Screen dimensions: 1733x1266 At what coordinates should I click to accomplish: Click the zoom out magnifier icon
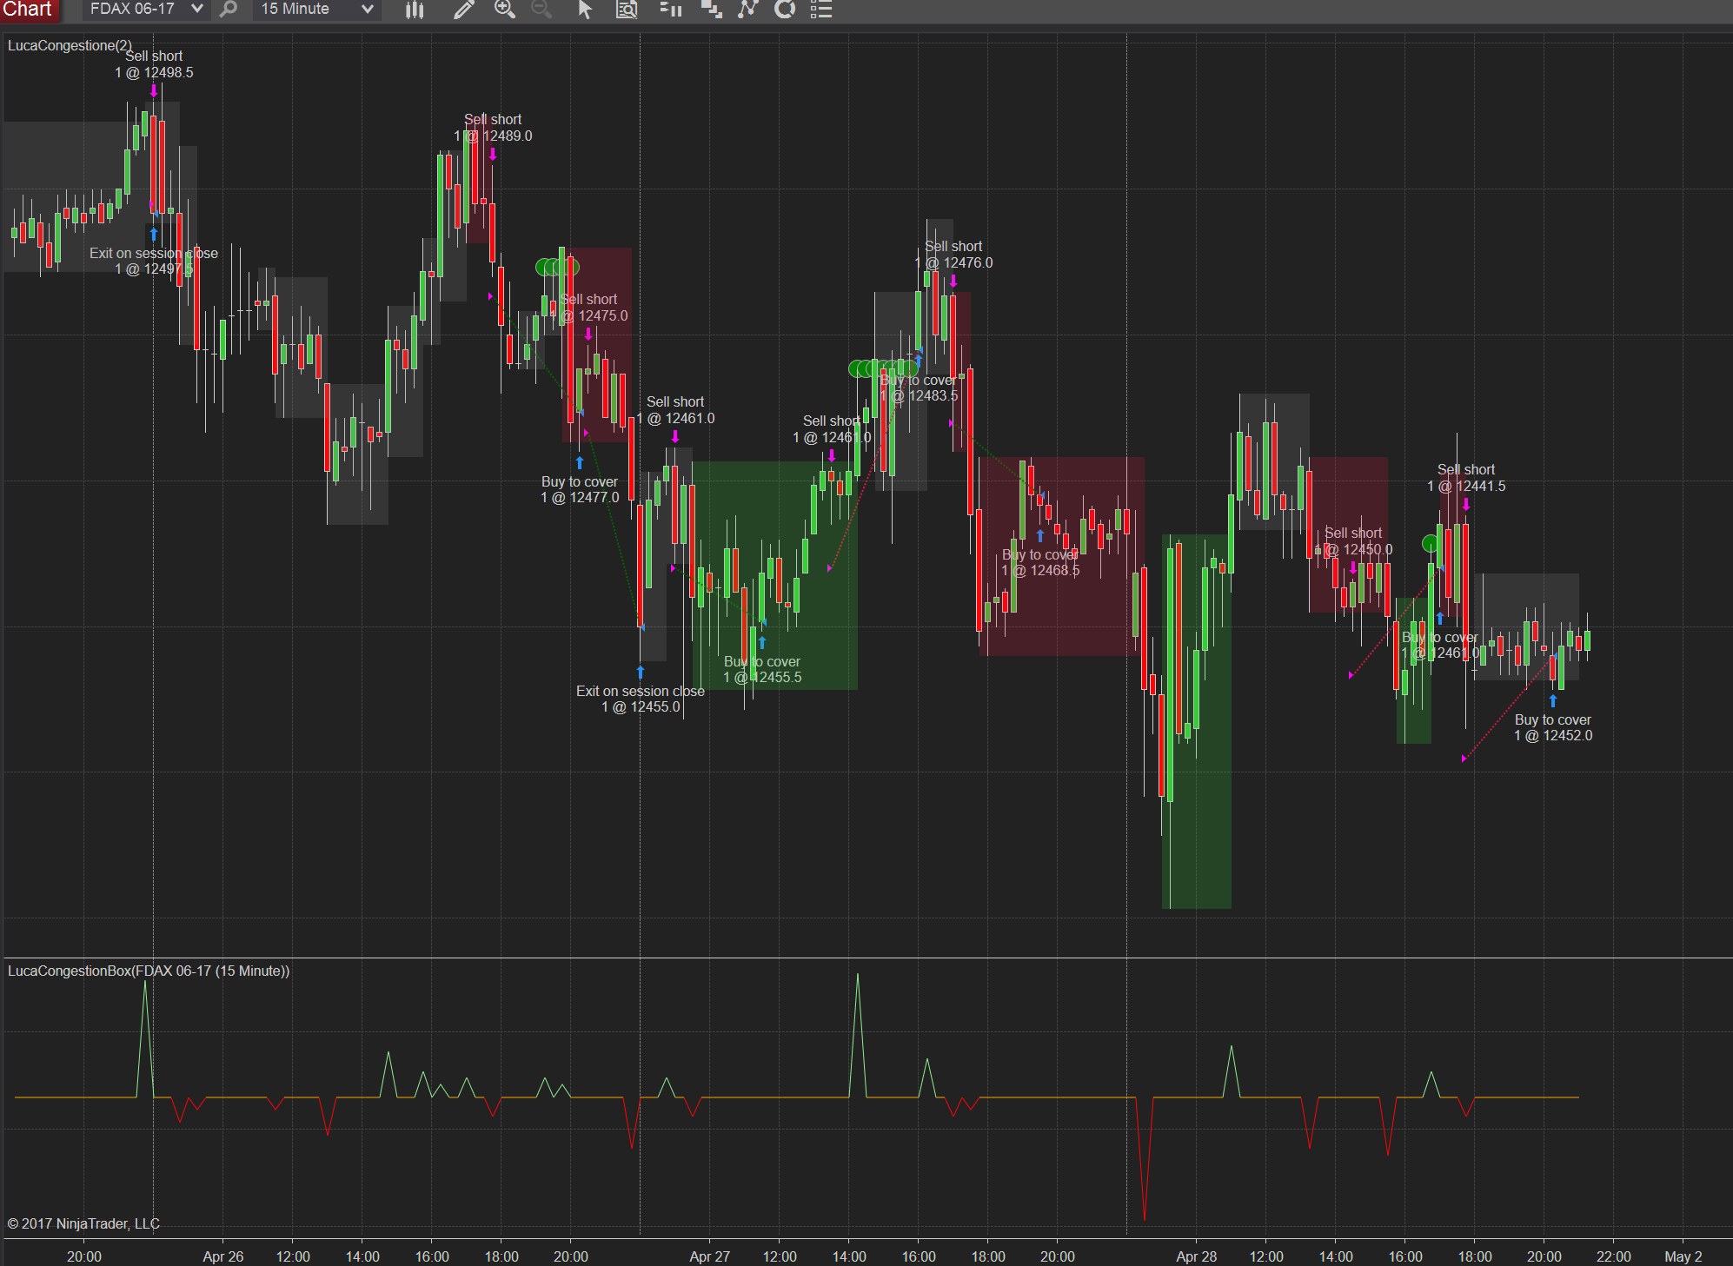541,10
